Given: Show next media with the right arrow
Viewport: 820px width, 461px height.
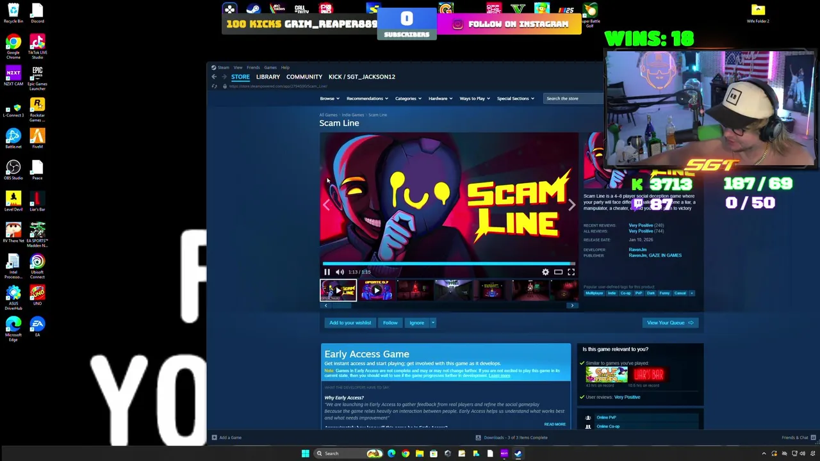Looking at the screenshot, I should click(571, 204).
